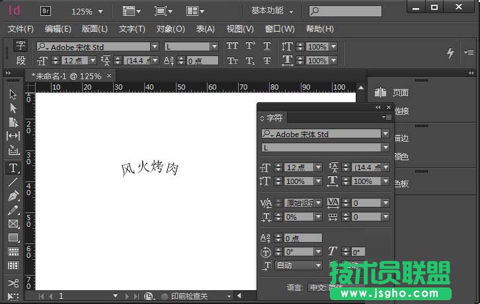Select the Selection tool arrow
This screenshot has width=480, height=304.
pyautogui.click(x=13, y=94)
